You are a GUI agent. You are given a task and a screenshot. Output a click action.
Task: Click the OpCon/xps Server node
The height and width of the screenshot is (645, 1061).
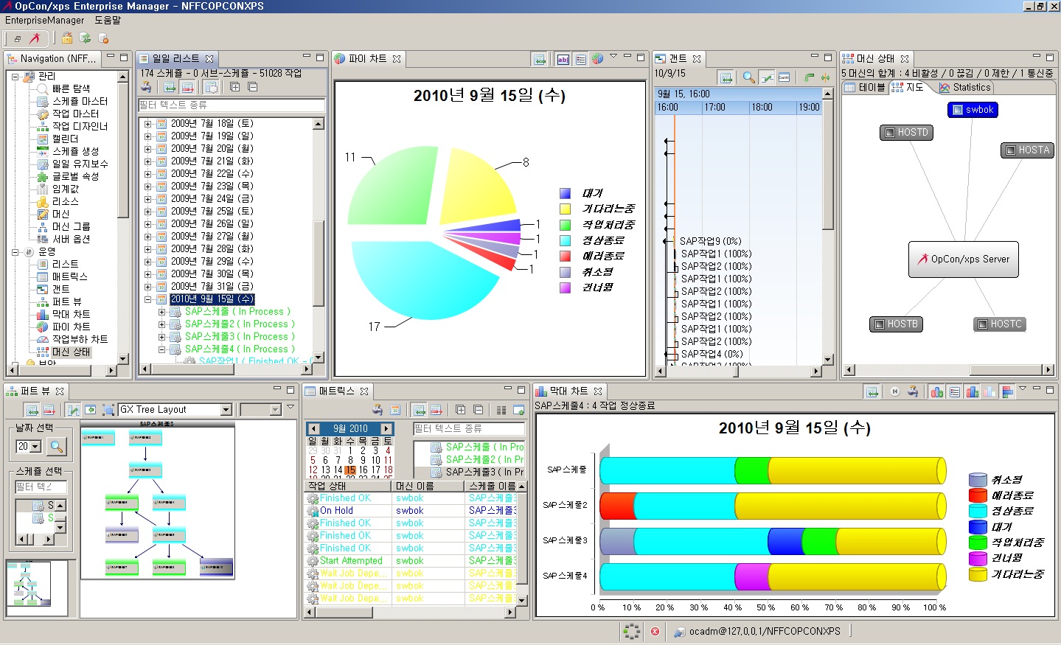point(963,259)
